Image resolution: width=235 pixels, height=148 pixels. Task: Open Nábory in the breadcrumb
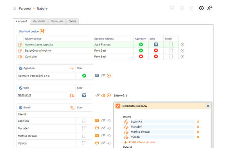42,9
